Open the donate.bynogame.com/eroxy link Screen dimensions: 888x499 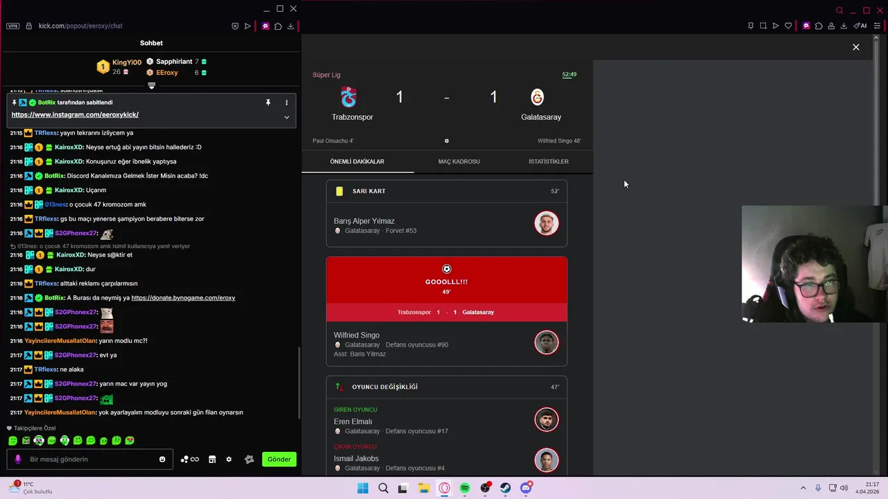click(x=183, y=298)
